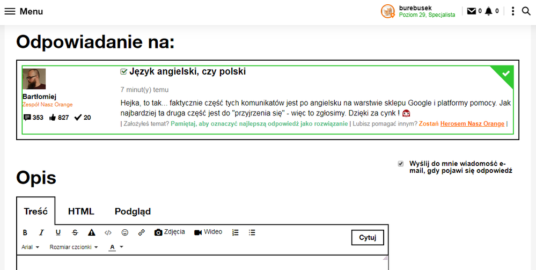Click the green accepted-solution corner checkmark
The height and width of the screenshot is (270, 536).
(x=505, y=73)
